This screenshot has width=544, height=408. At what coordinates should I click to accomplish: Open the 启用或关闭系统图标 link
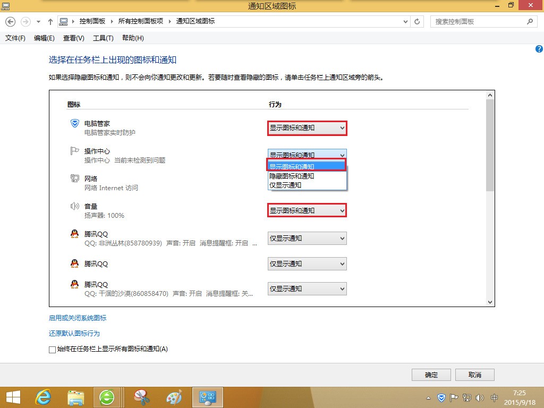(x=78, y=318)
